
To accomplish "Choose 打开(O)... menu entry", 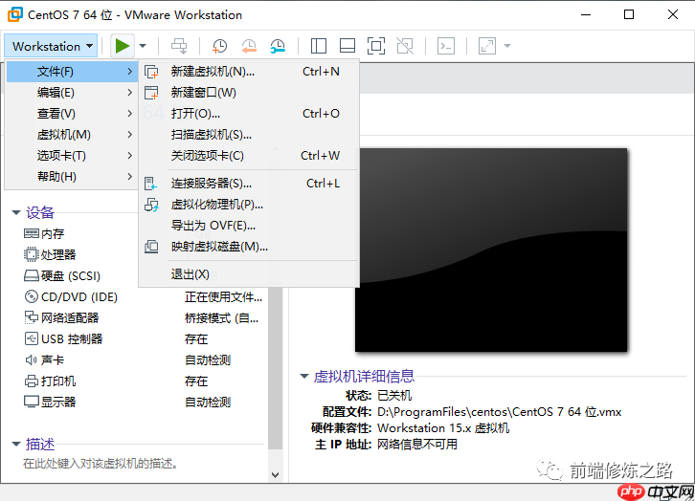I will point(249,114).
